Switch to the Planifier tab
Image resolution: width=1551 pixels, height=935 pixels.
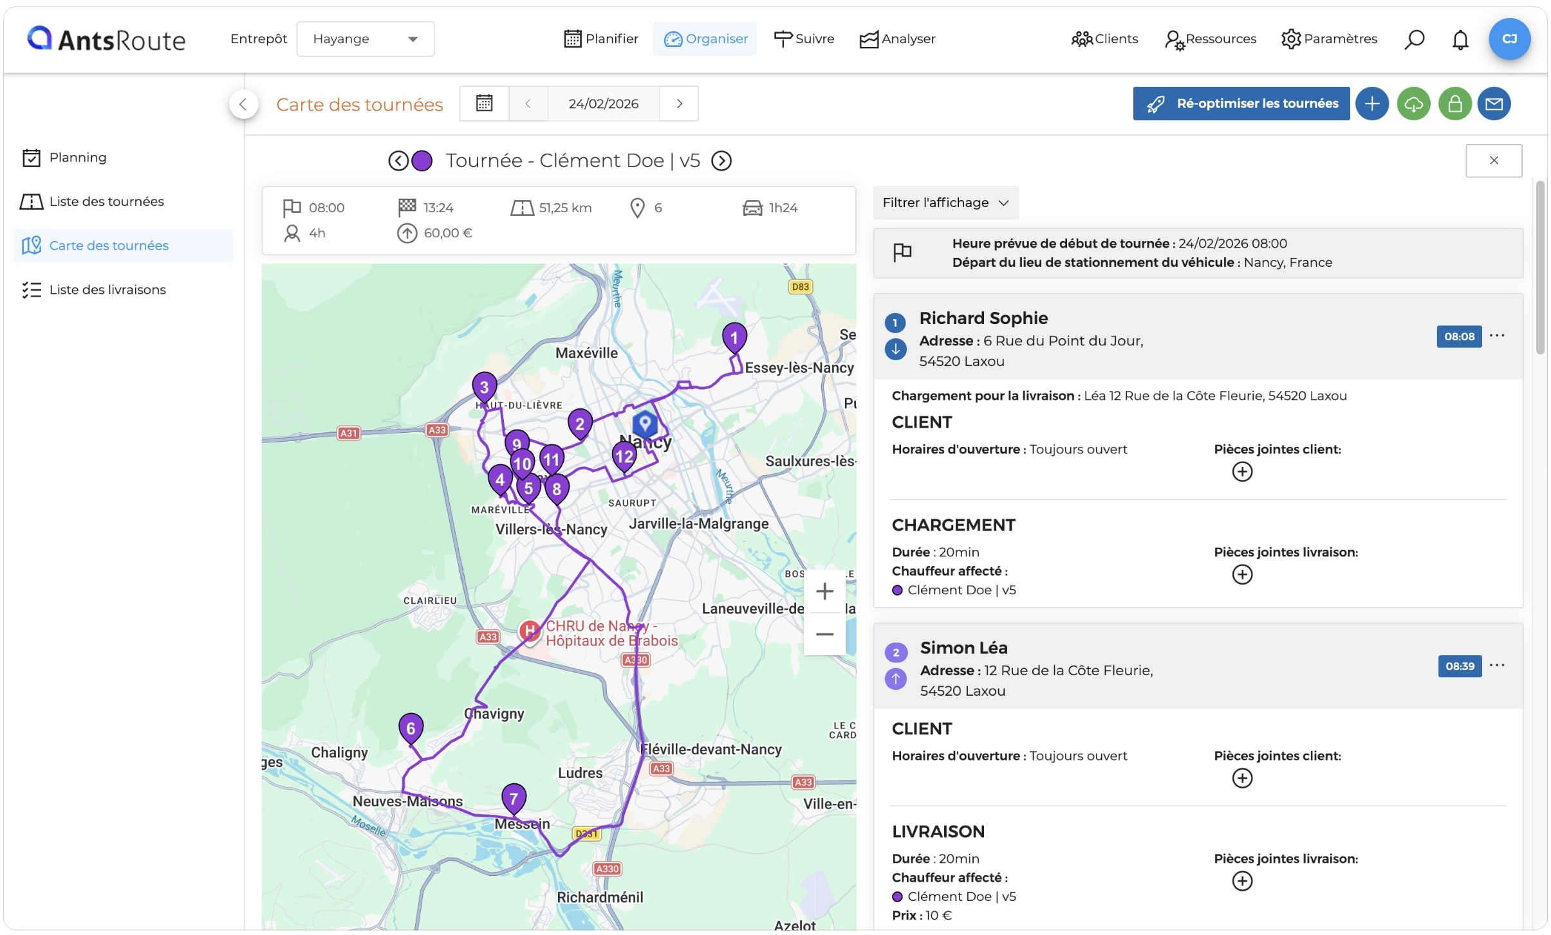(601, 39)
